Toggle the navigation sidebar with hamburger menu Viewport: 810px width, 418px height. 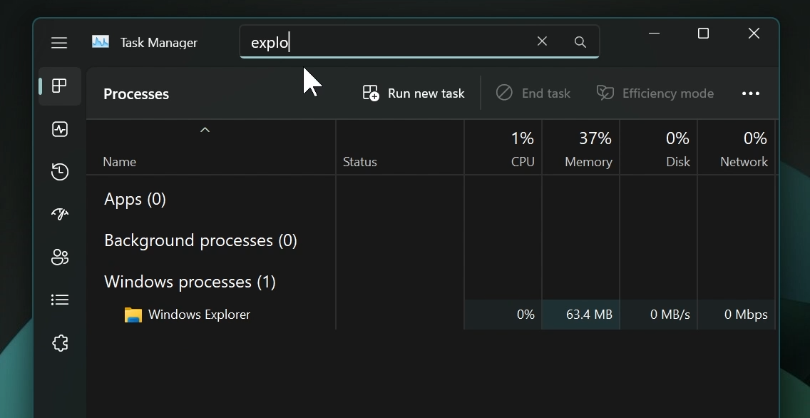pyautogui.click(x=59, y=43)
